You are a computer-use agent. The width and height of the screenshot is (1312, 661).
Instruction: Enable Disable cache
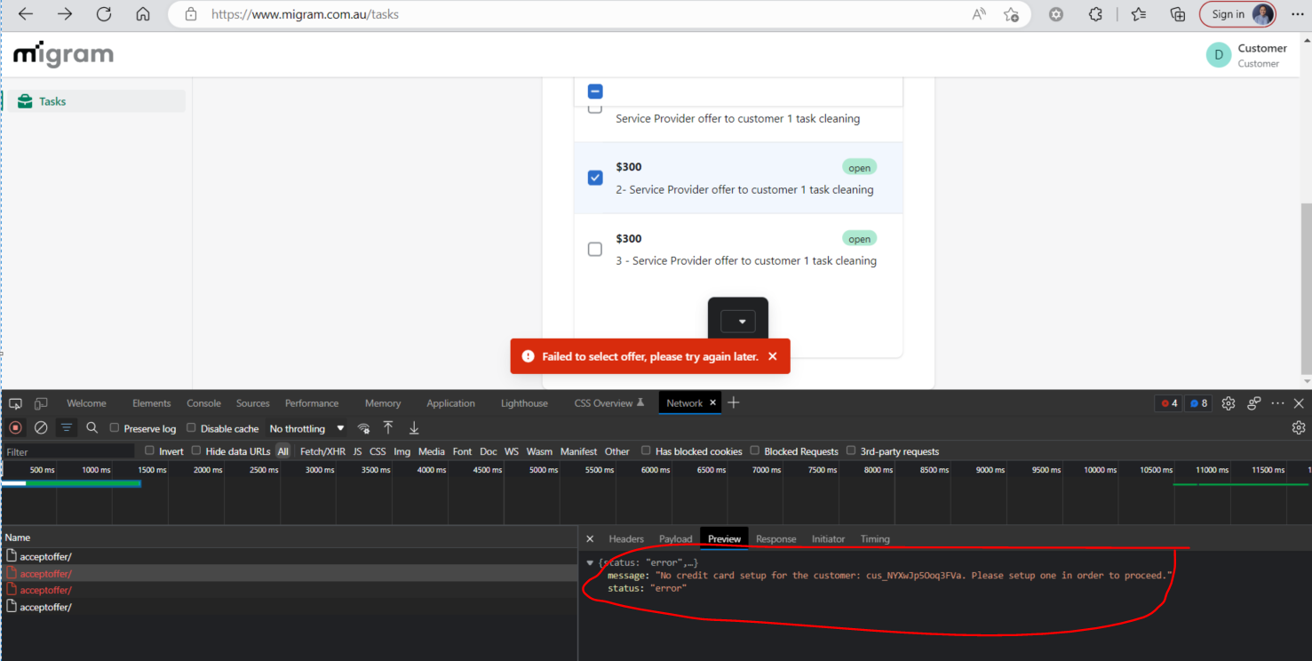pos(192,427)
